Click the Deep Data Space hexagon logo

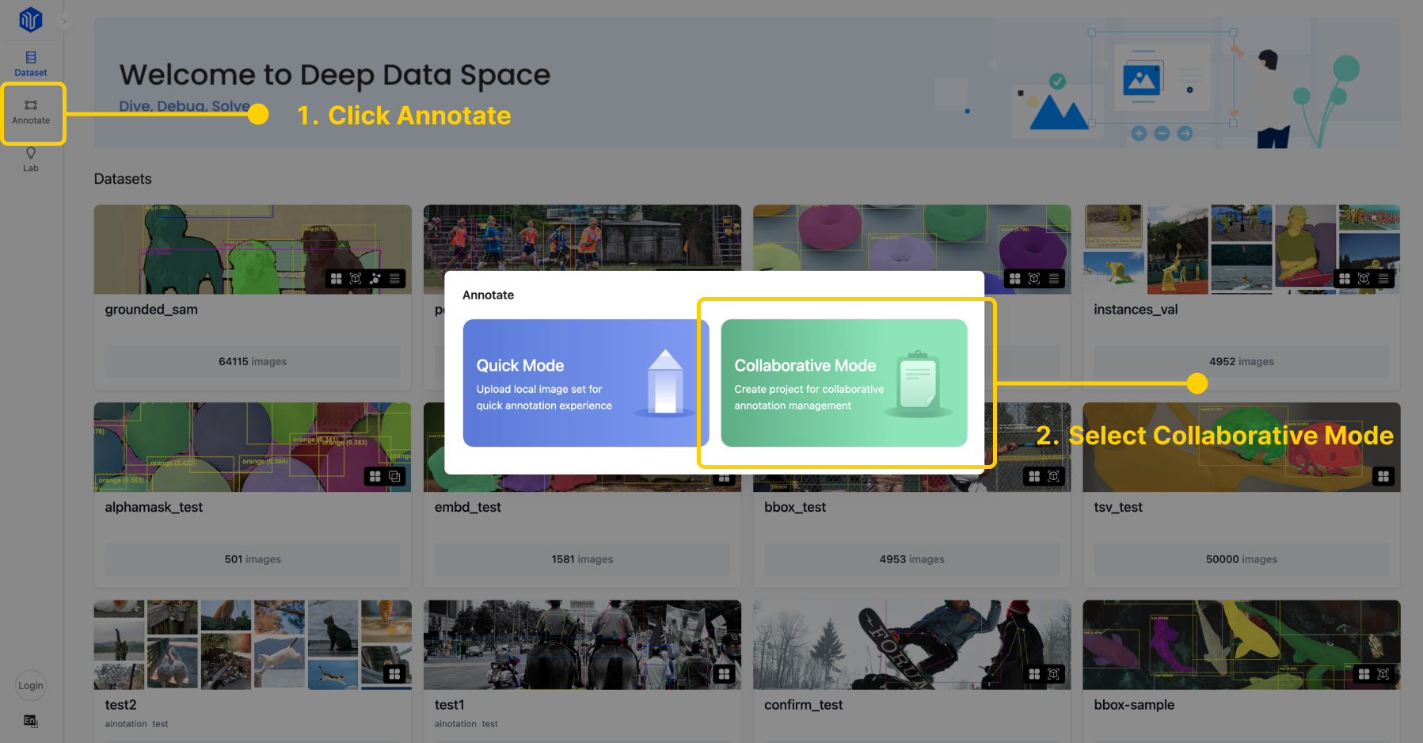[30, 20]
